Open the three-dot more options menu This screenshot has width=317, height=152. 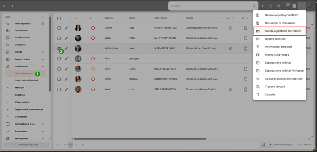tap(302, 6)
